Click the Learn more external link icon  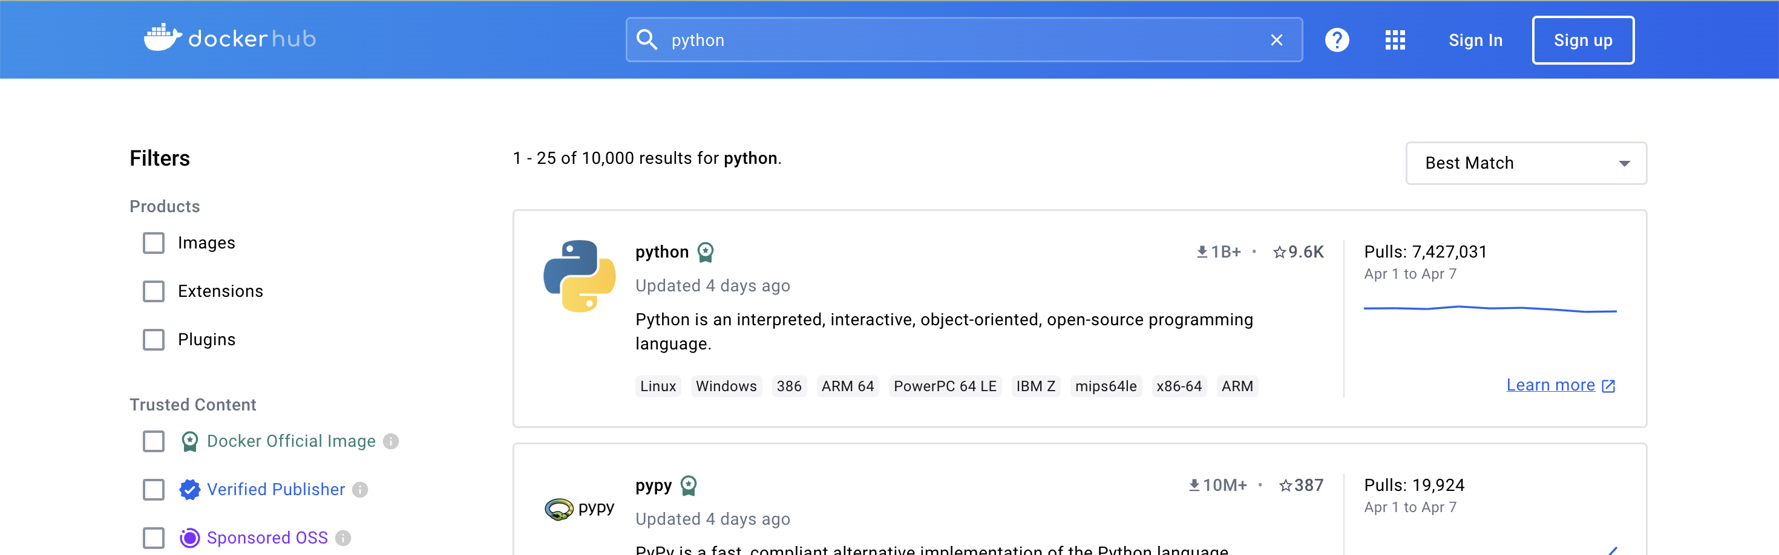click(x=1608, y=386)
